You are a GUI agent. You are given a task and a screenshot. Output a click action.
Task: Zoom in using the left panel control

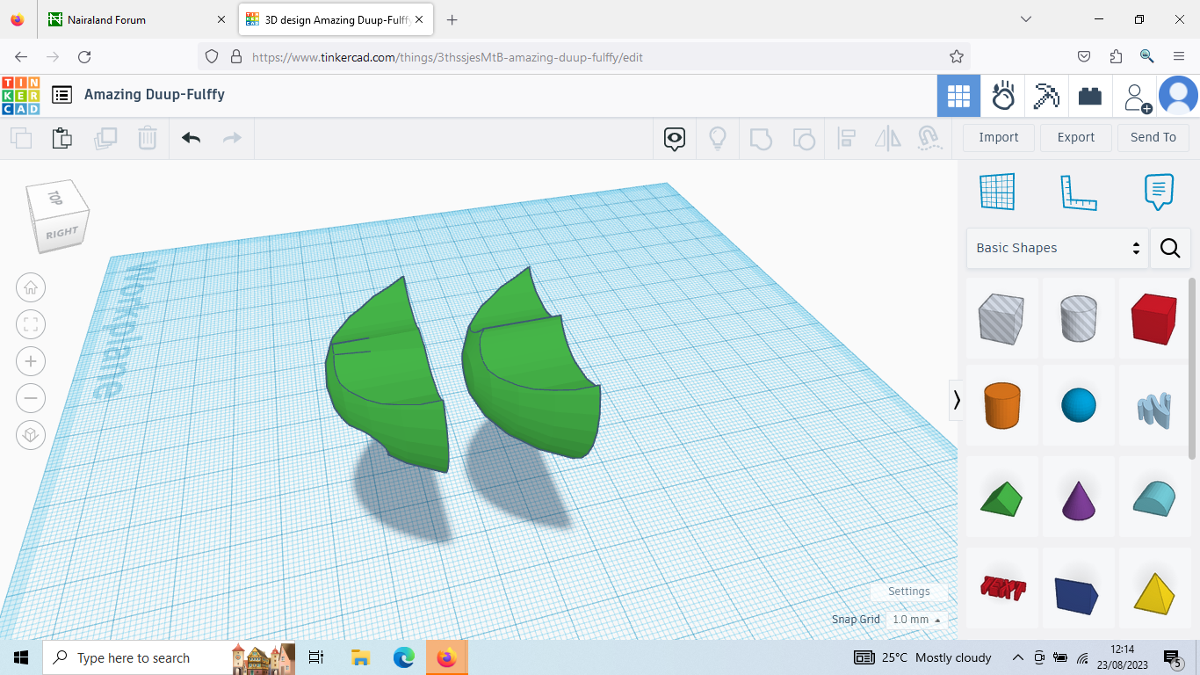click(x=31, y=361)
